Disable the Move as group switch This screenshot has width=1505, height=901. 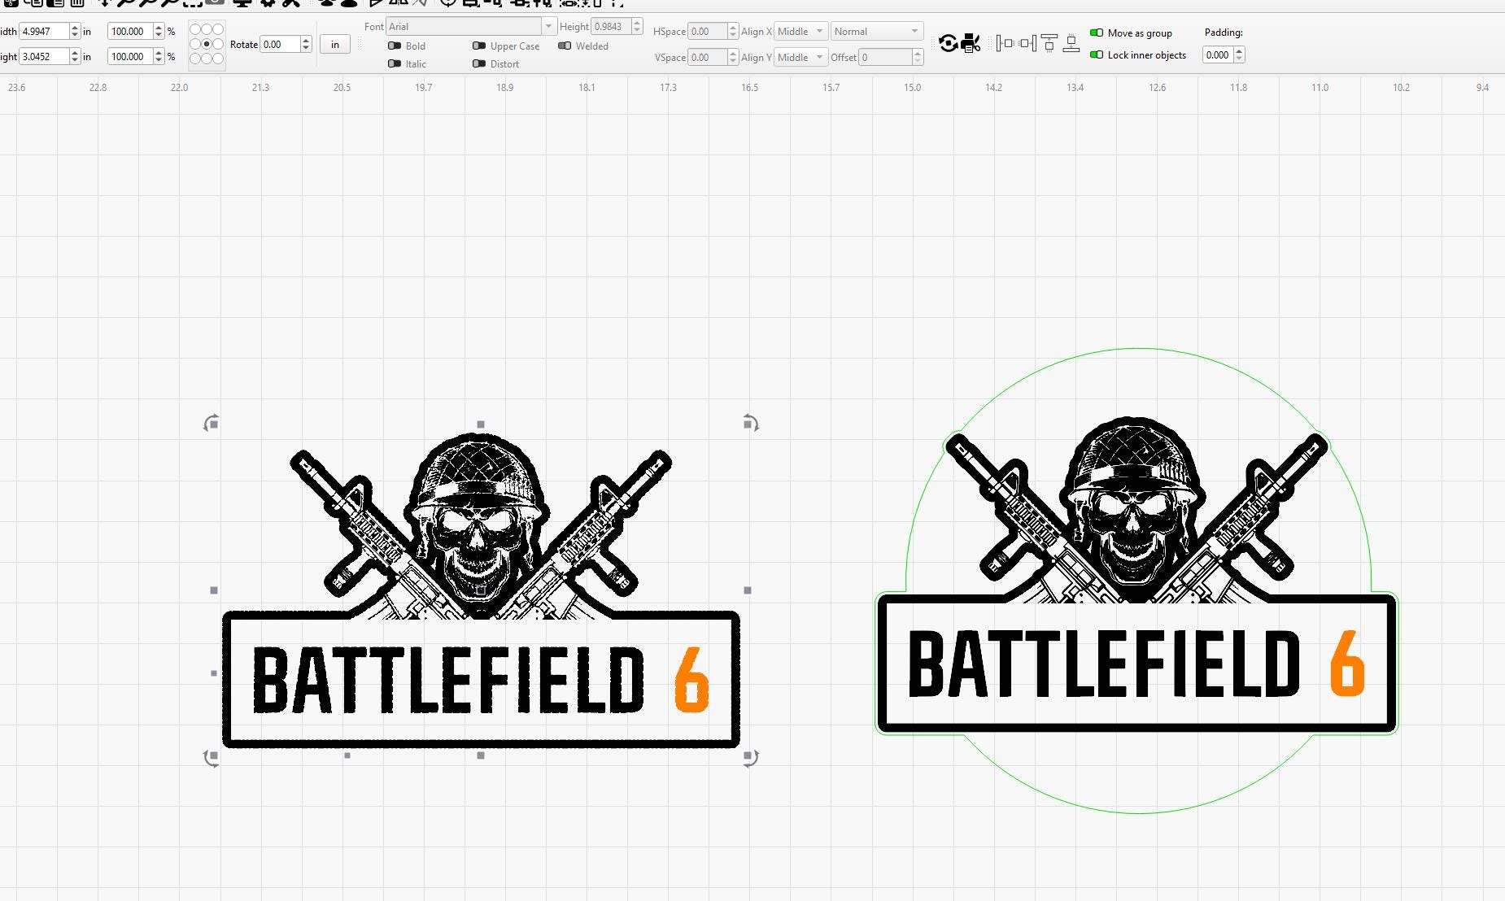point(1097,33)
